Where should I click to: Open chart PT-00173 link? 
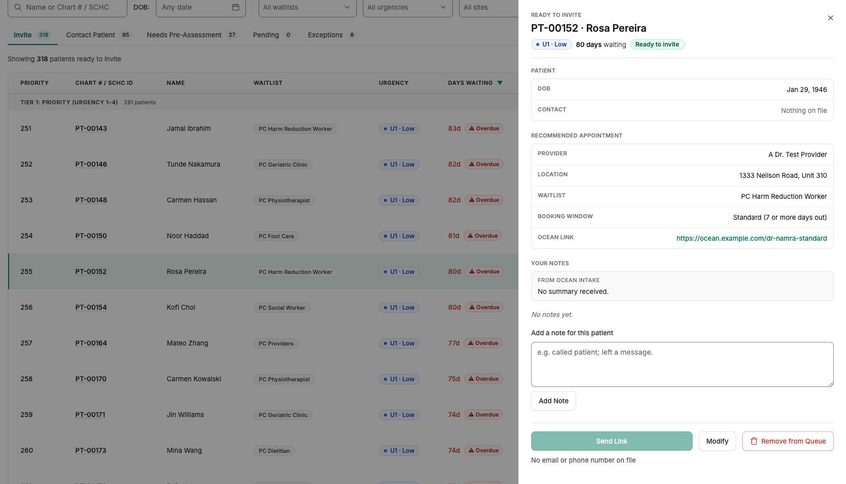pyautogui.click(x=90, y=450)
